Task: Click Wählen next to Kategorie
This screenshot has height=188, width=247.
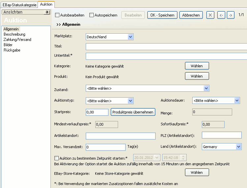Action: pos(197,66)
